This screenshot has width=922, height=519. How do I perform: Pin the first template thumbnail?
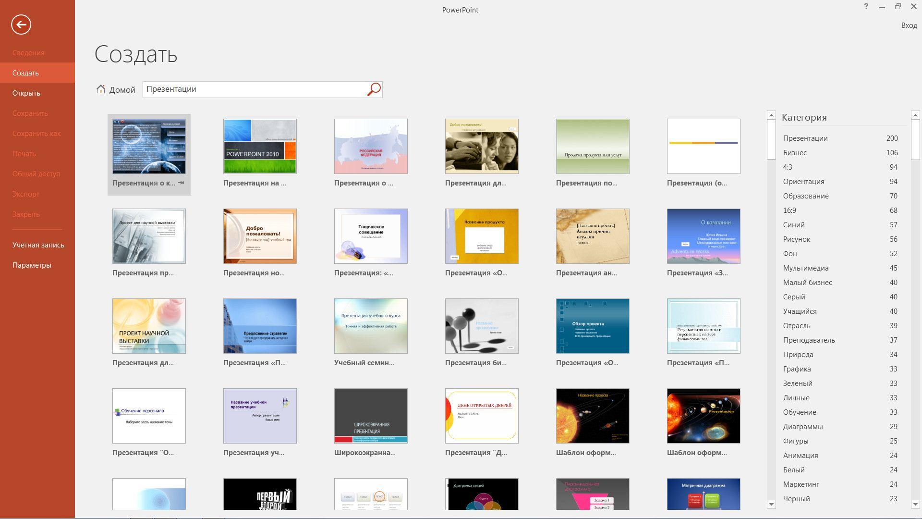[x=181, y=183]
